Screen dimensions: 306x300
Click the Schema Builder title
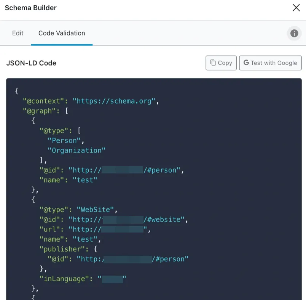click(31, 8)
